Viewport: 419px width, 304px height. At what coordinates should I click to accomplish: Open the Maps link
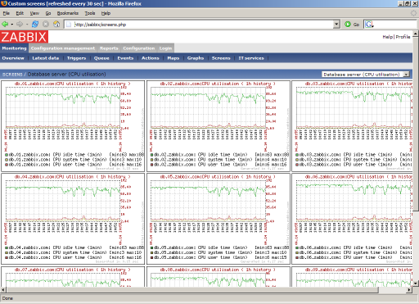point(173,58)
